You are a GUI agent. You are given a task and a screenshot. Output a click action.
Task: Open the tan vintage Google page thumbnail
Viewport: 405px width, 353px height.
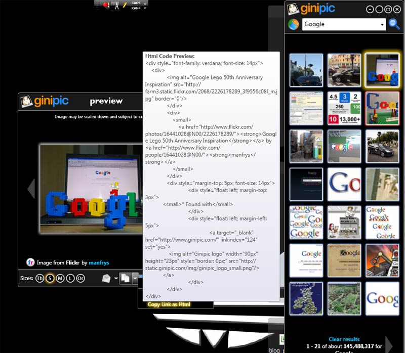pos(344,260)
